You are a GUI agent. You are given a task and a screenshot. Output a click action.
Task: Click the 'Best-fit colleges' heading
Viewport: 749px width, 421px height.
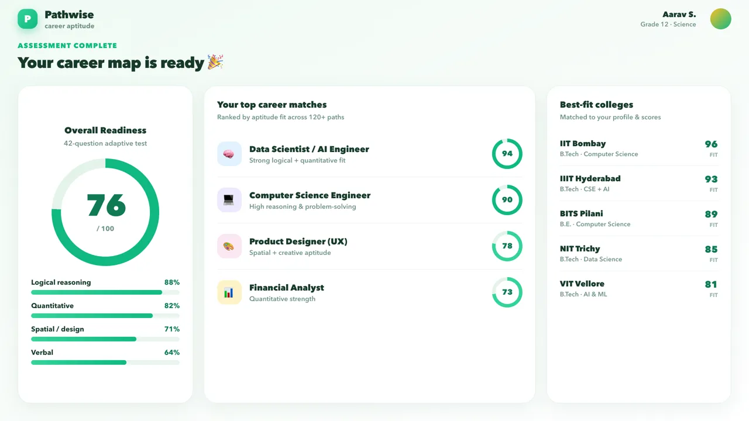[x=596, y=105]
